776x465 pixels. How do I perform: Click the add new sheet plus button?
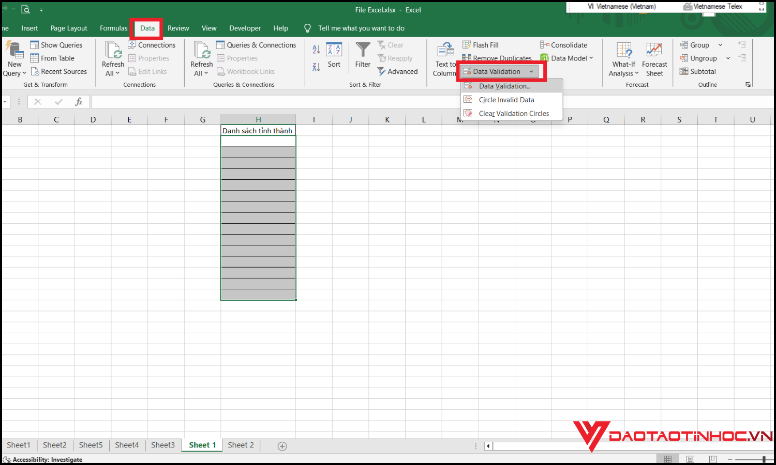click(282, 445)
